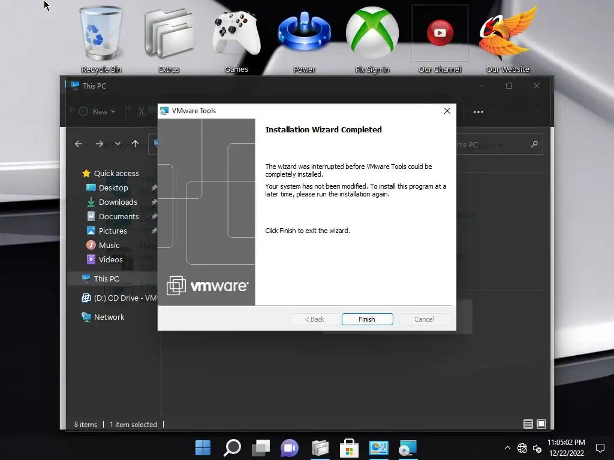Click '1 item selected' status bar text

point(134,425)
